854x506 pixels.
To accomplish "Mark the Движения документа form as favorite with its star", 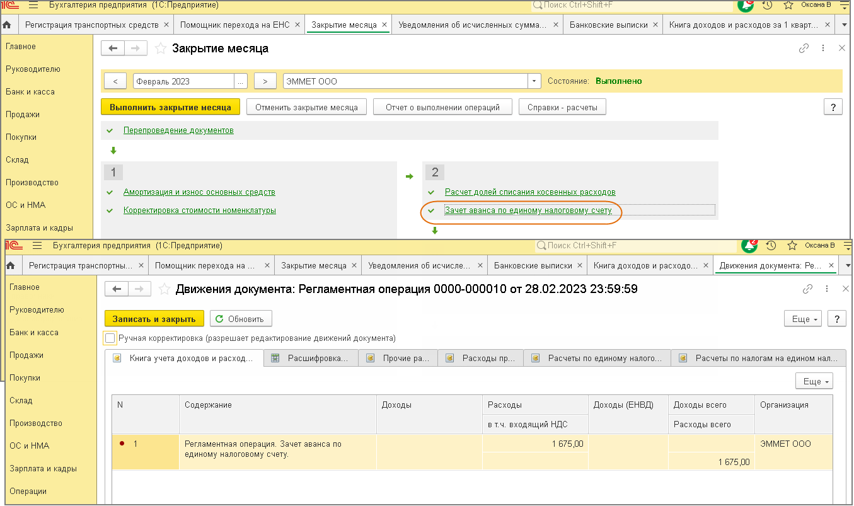I will (164, 289).
